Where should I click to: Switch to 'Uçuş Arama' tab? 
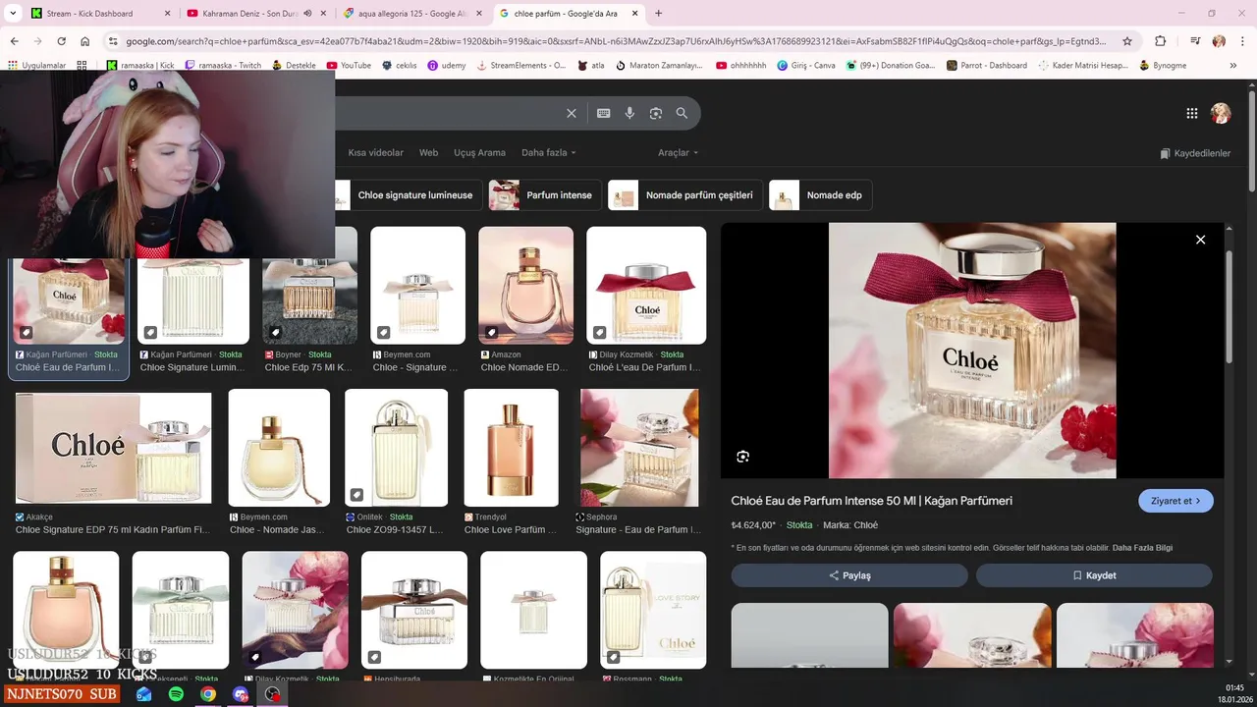click(479, 153)
